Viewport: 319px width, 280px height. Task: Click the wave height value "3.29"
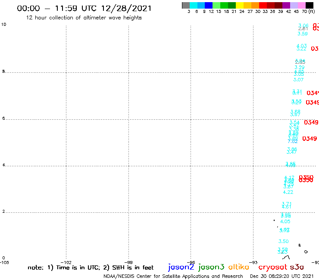coord(300,67)
